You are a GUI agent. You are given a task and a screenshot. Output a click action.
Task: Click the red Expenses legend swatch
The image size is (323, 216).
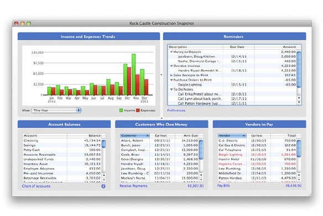[x=138, y=110]
